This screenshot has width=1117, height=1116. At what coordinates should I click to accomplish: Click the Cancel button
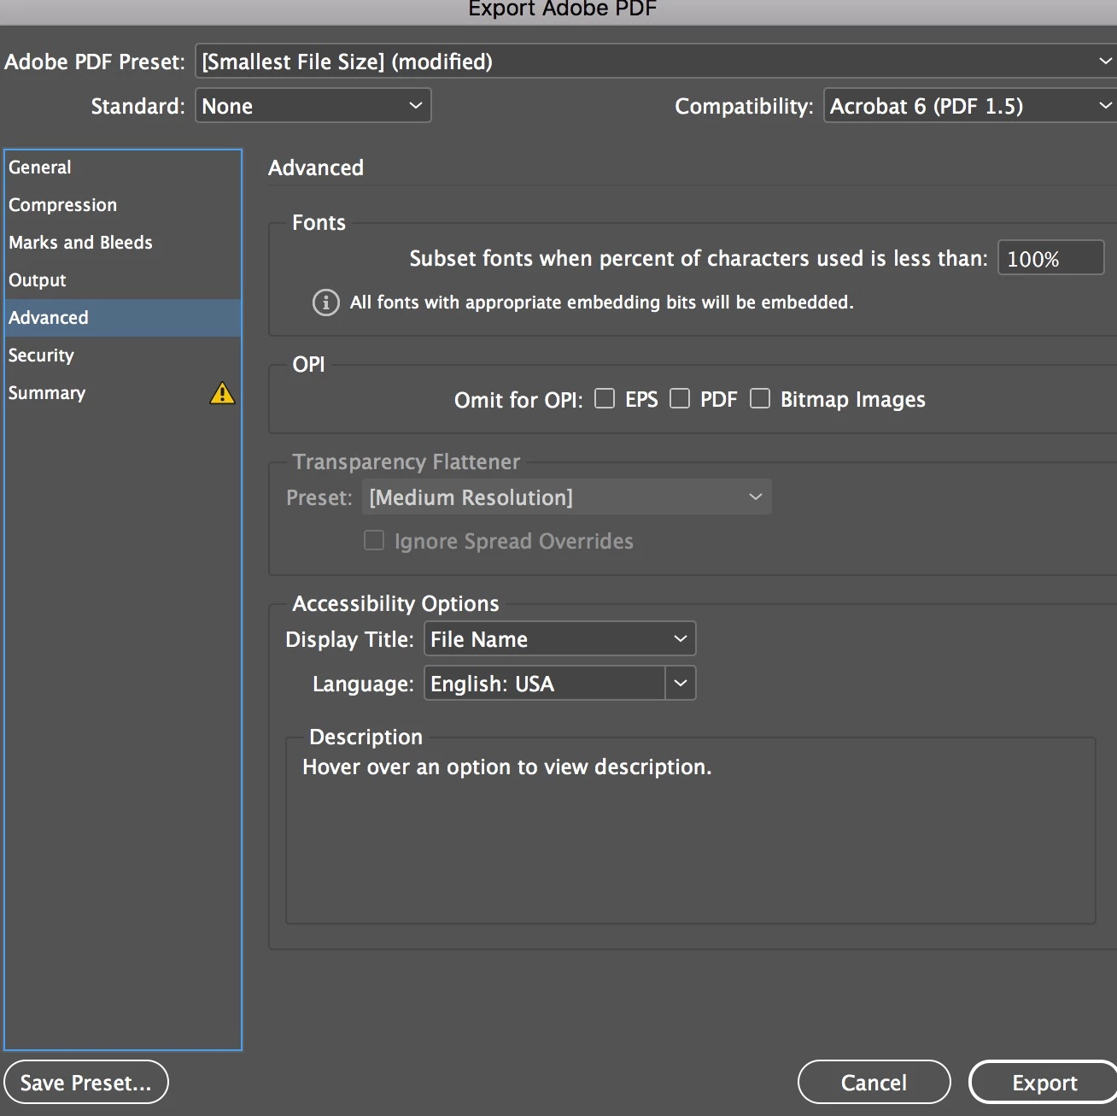[874, 1083]
